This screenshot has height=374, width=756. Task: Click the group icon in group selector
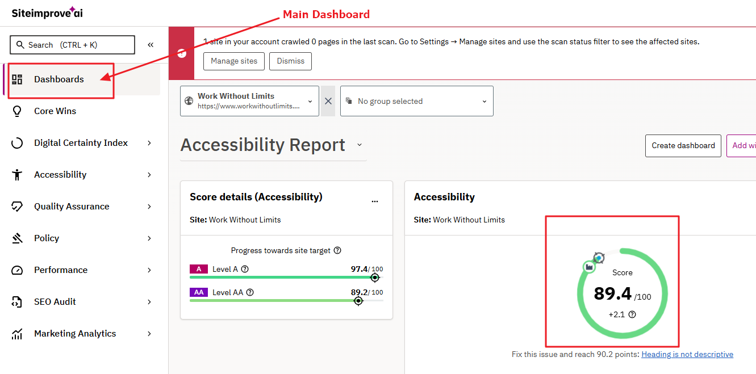[x=349, y=101]
